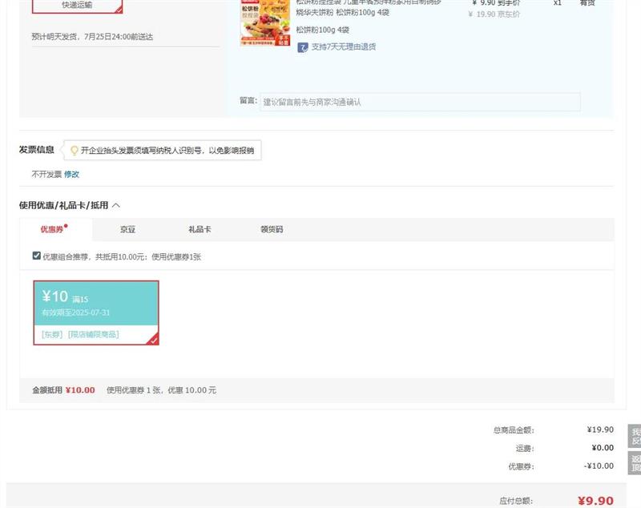Switch to the 礼品卡 tab
The height and width of the screenshot is (508, 641).
[x=200, y=230]
